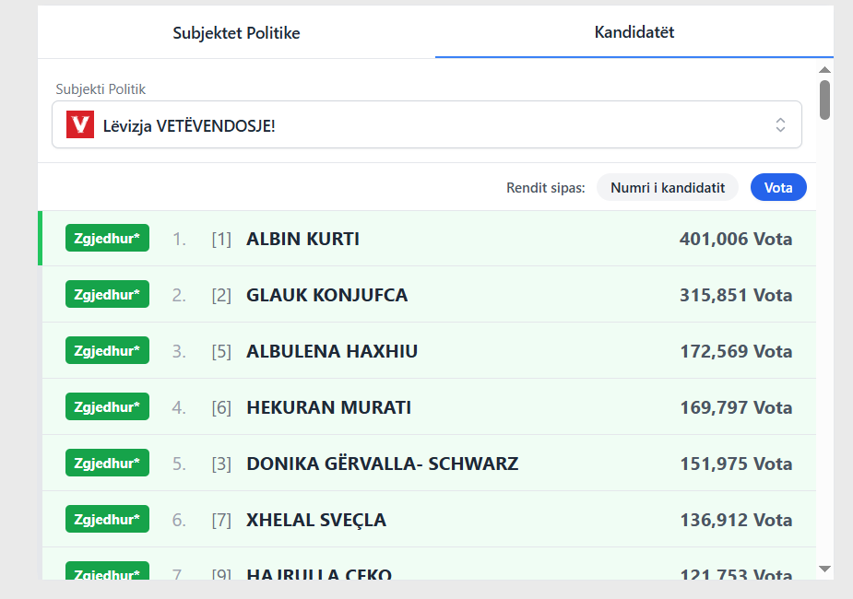Viewport: 853px width, 599px height.
Task: Sort by Numri i kandidatit
Action: click(x=668, y=187)
